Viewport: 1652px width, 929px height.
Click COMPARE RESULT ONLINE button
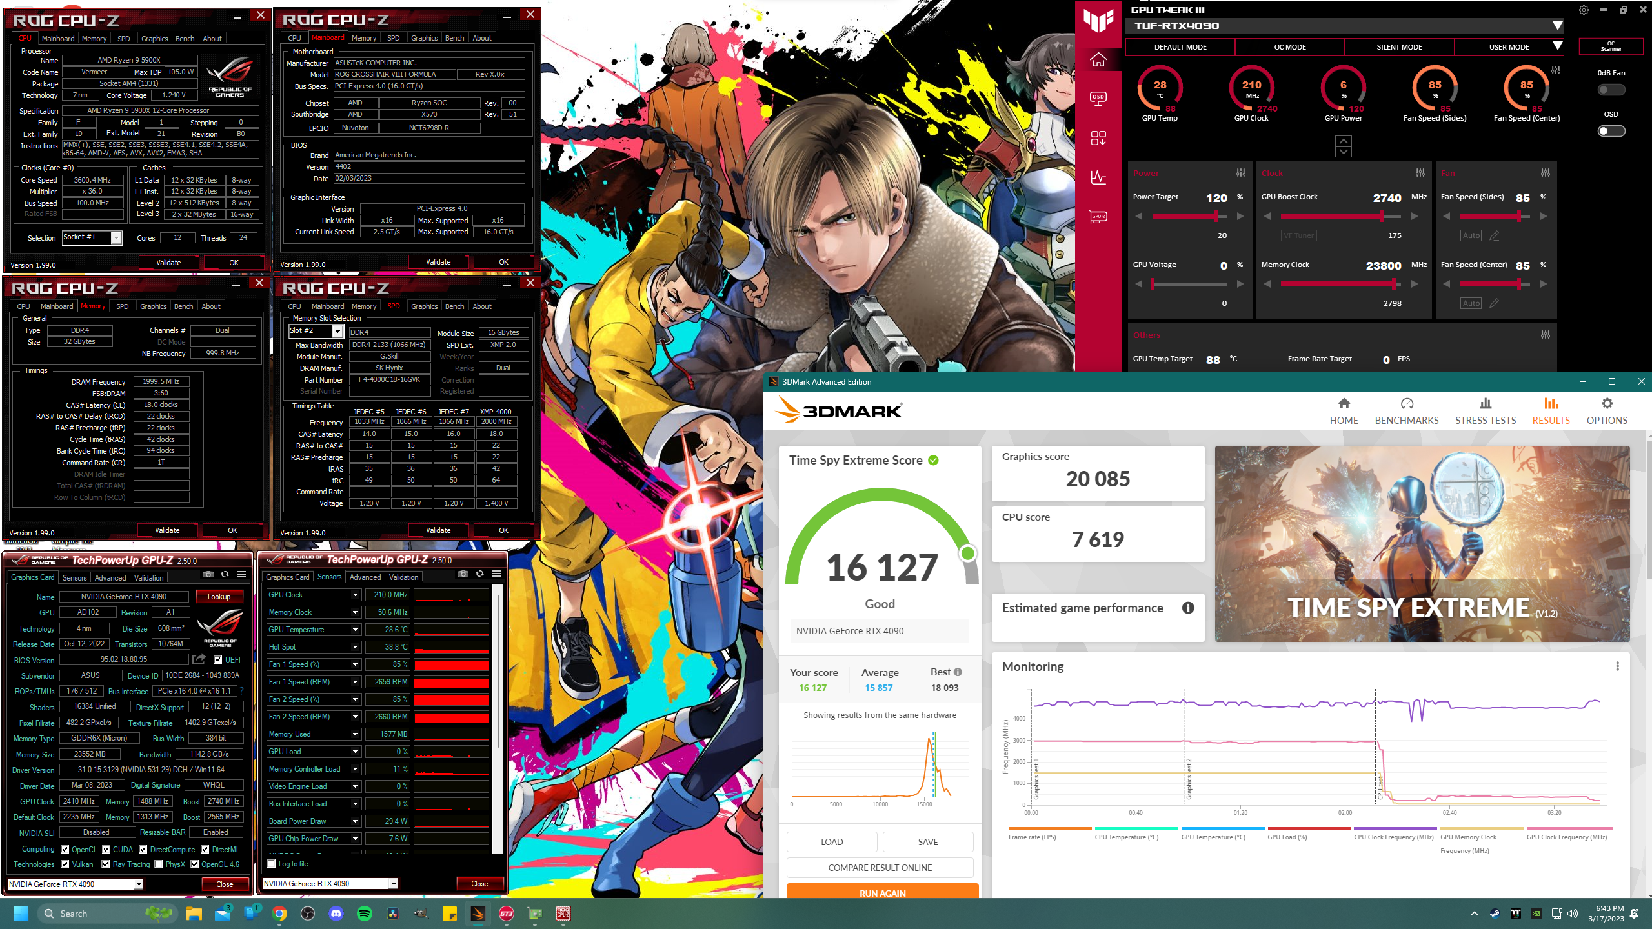click(880, 868)
